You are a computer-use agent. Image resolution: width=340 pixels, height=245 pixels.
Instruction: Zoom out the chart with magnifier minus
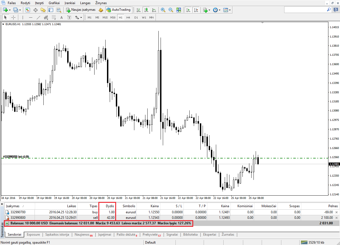pyautogui.click(x=171, y=10)
